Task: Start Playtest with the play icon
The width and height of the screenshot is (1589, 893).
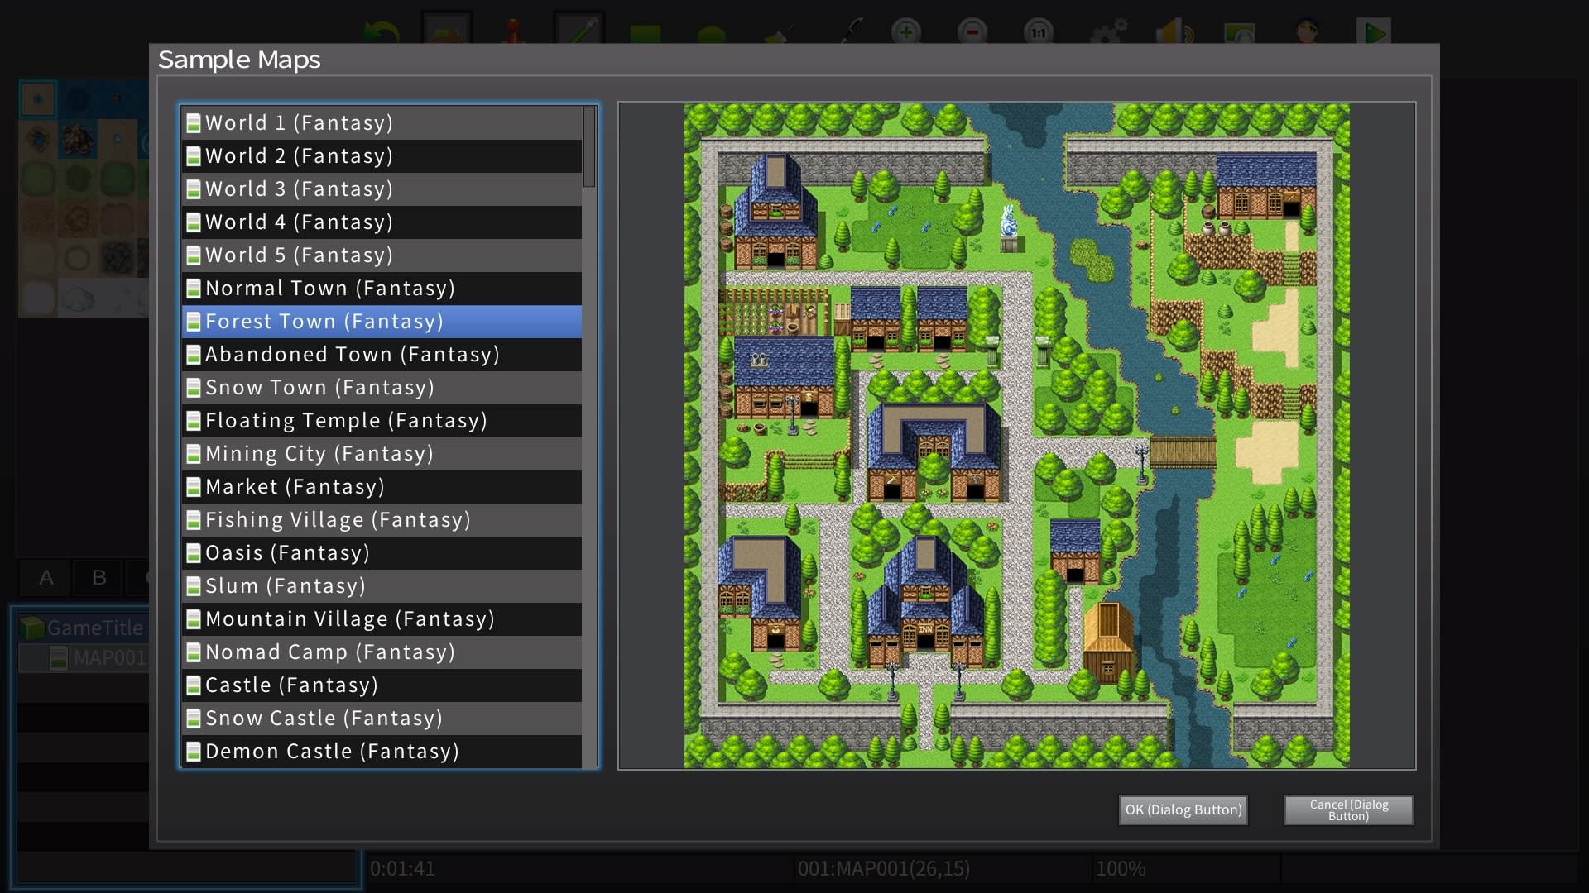Action: [x=1374, y=31]
